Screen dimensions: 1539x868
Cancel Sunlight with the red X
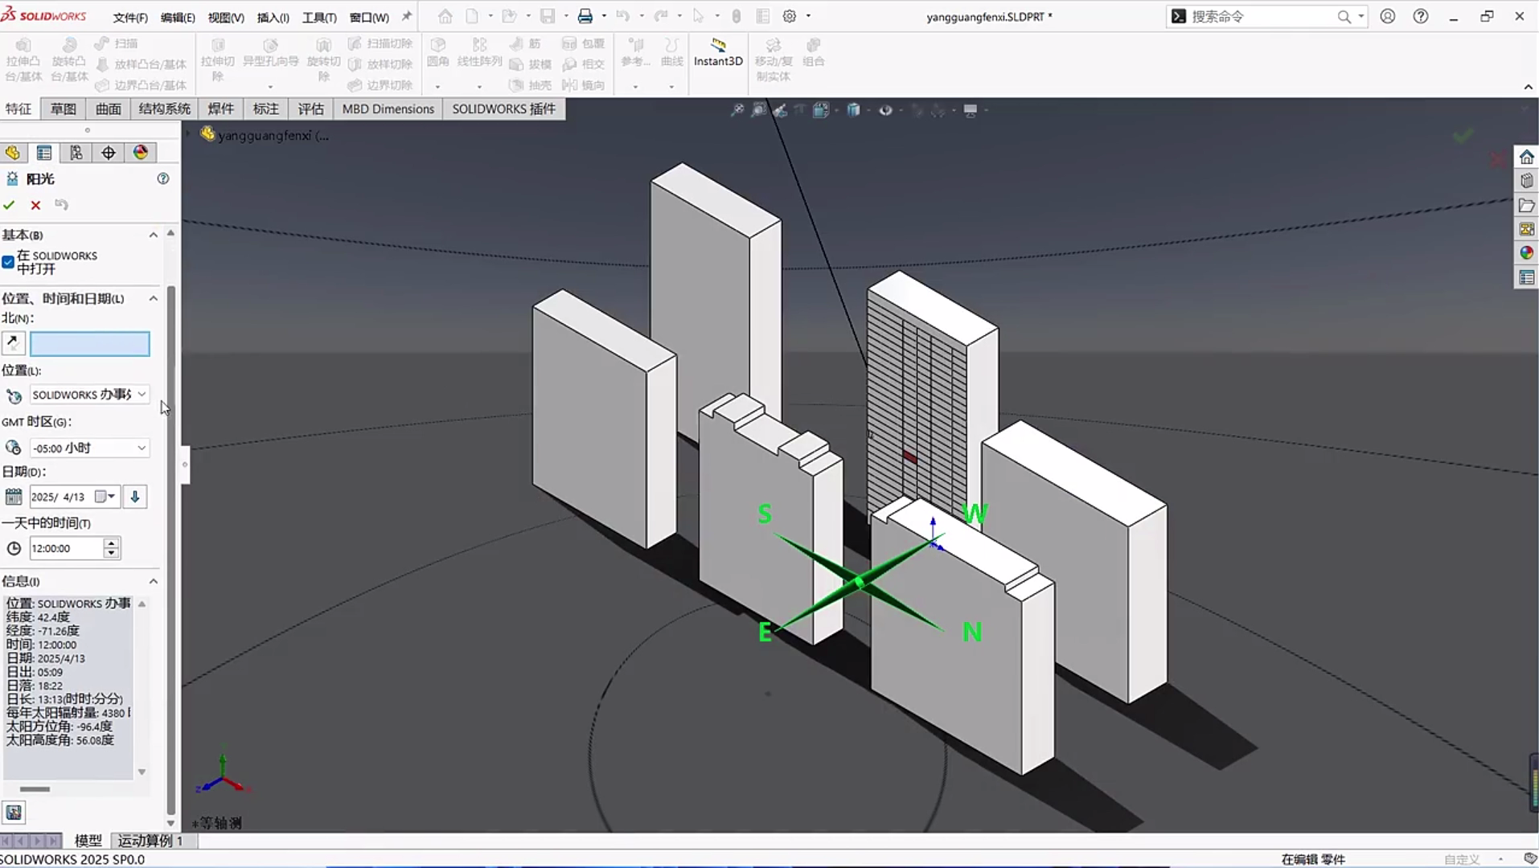35,205
